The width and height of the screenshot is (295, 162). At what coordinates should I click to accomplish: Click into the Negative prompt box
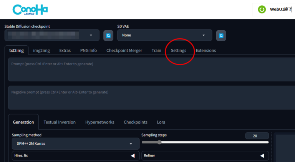(x=150, y=98)
